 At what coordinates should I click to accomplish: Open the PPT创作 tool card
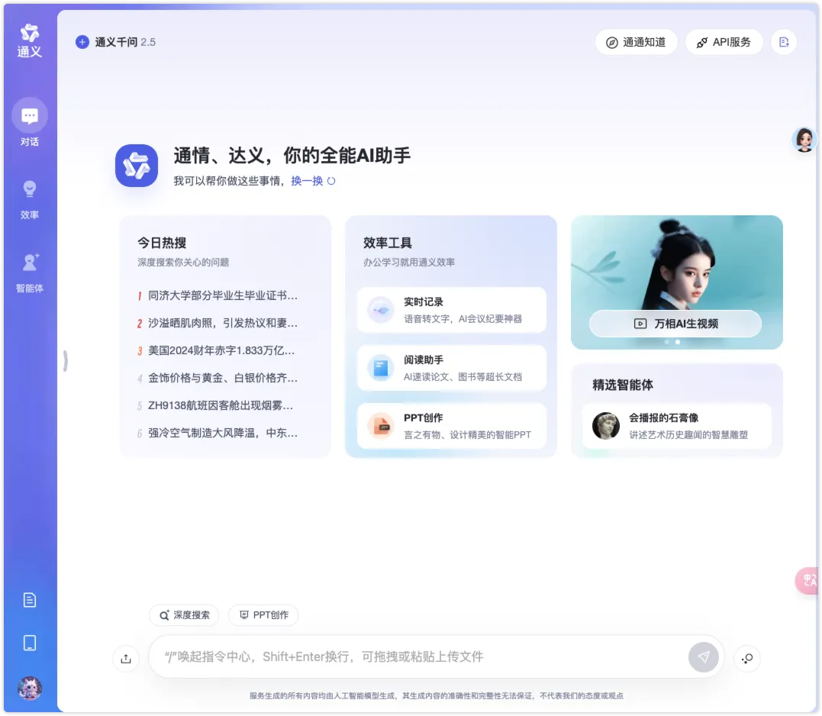[451, 426]
